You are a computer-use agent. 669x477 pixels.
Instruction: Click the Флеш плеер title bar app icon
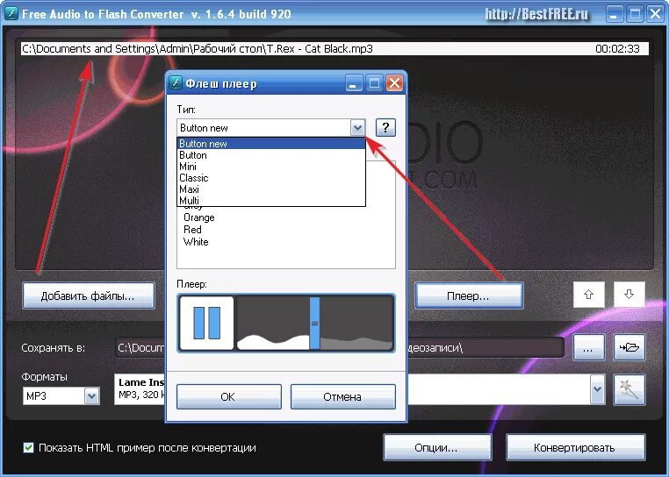pyautogui.click(x=175, y=82)
